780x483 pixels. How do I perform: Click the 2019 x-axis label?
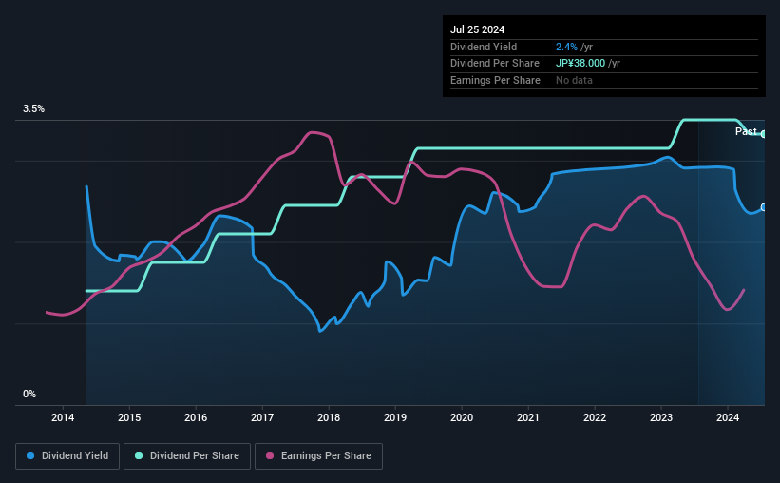tap(395, 417)
